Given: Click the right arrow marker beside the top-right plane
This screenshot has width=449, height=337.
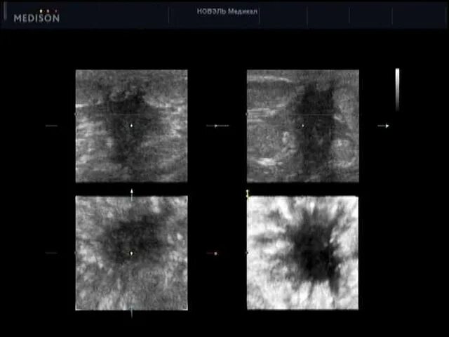Looking at the screenshot, I should [384, 126].
